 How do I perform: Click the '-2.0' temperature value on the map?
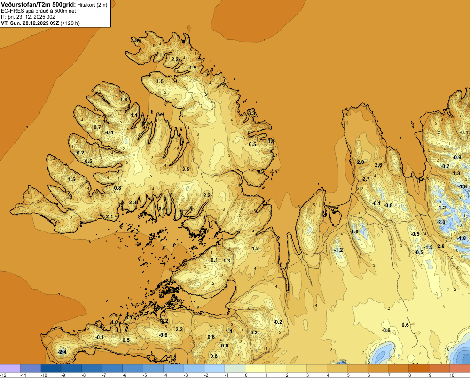tap(441, 222)
